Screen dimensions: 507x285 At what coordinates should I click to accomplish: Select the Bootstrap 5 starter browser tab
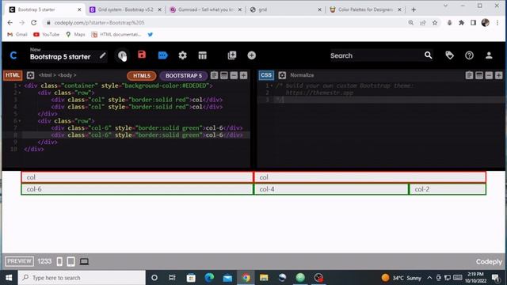coord(44,9)
